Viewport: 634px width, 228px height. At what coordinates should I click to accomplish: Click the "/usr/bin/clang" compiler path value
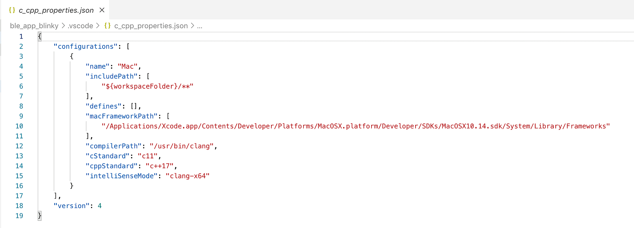pos(182,146)
